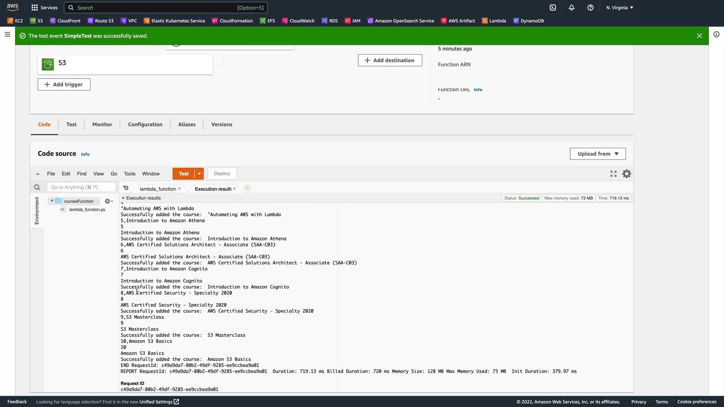Open the N. Virginia region selector
The width and height of the screenshot is (724, 407).
click(620, 8)
